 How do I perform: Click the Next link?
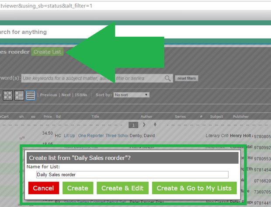[x=66, y=95]
